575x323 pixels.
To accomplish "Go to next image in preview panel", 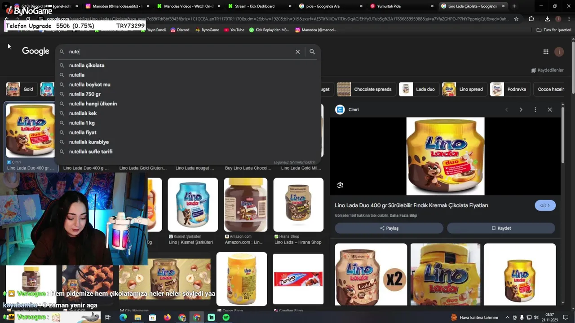I will 521,109.
